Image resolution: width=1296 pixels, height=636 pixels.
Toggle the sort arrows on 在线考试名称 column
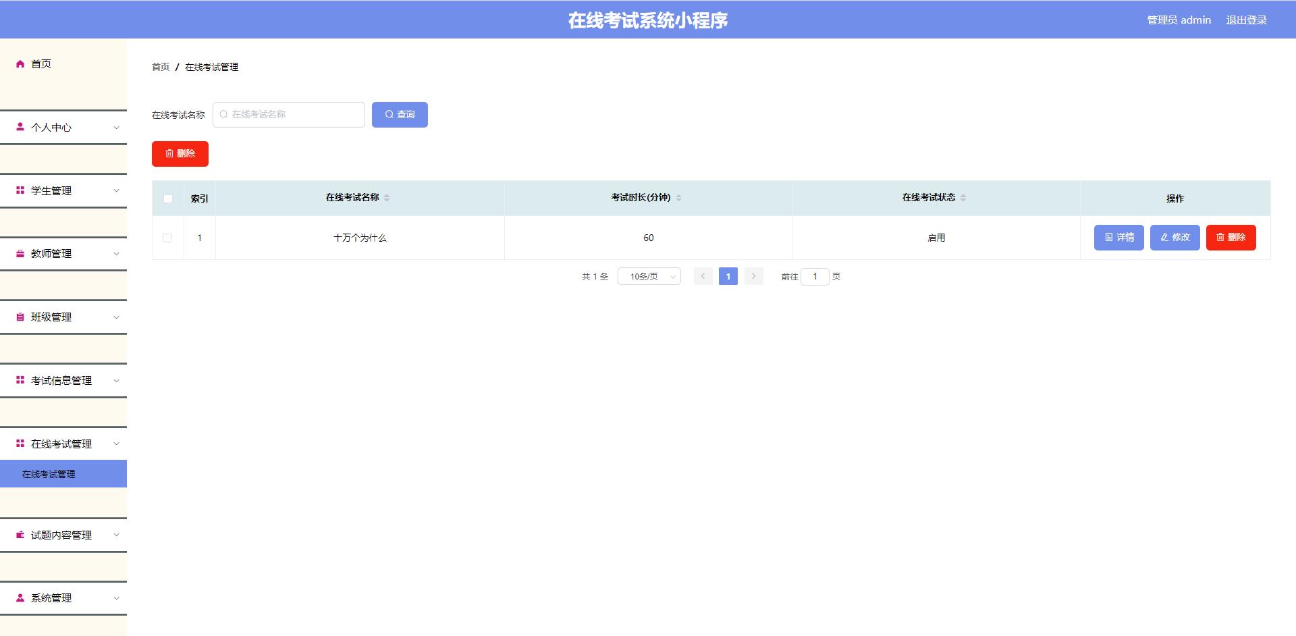click(x=387, y=198)
